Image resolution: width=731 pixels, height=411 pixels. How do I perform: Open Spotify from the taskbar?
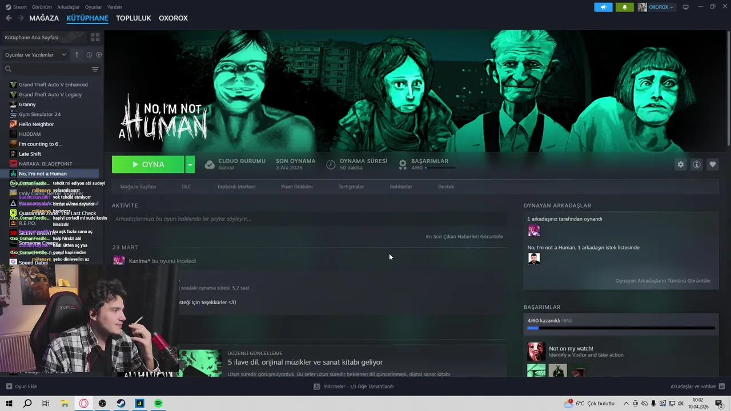point(158,404)
